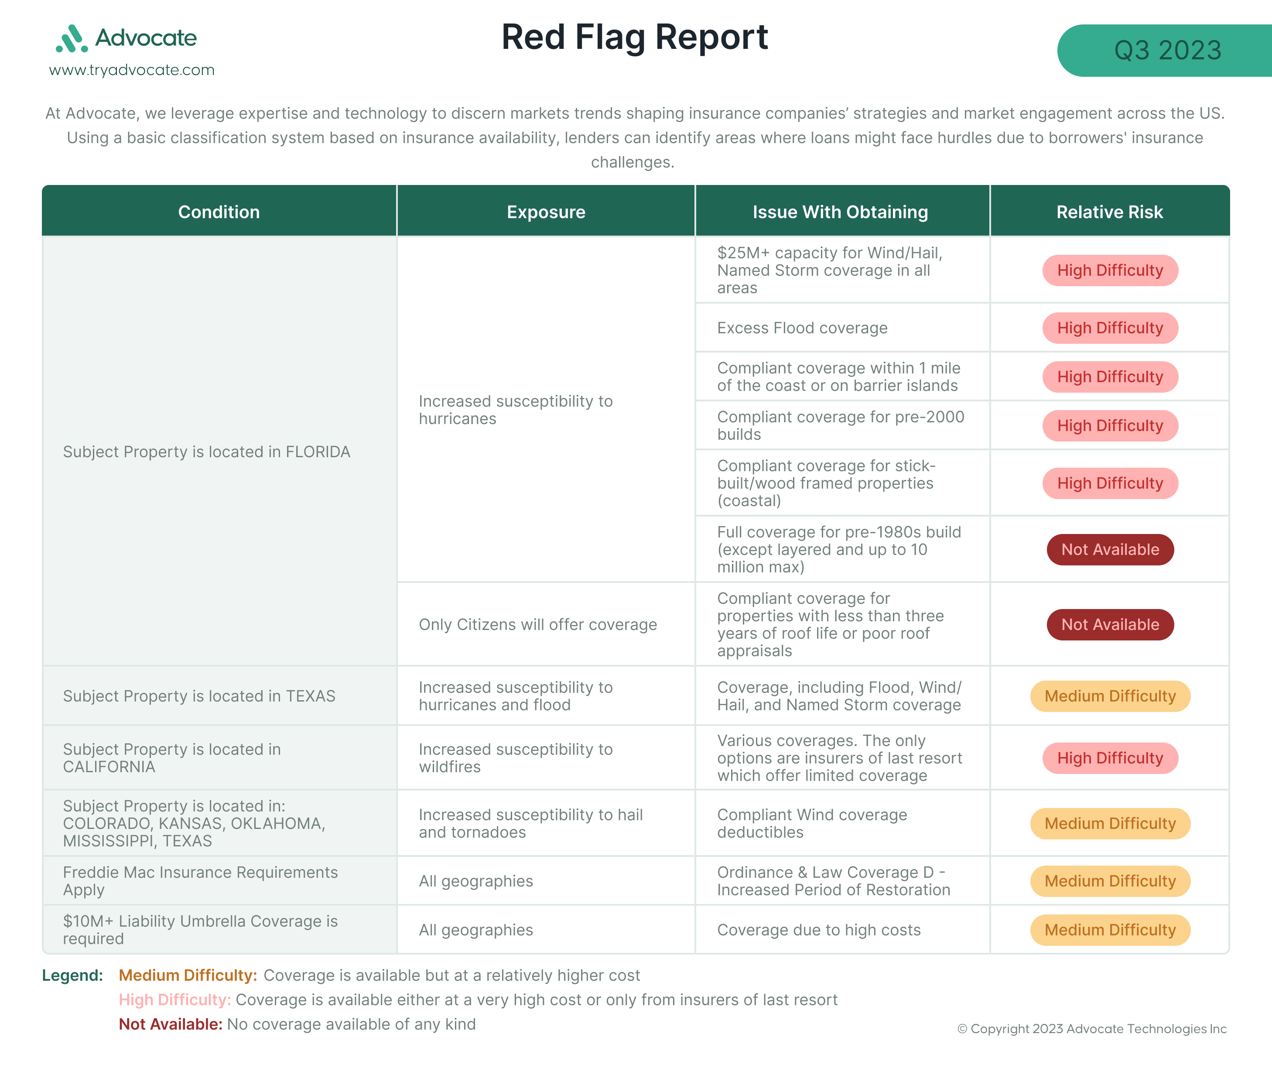Select the 'Excess Flood coverage' cell
This screenshot has height=1068, width=1272.
(842, 328)
